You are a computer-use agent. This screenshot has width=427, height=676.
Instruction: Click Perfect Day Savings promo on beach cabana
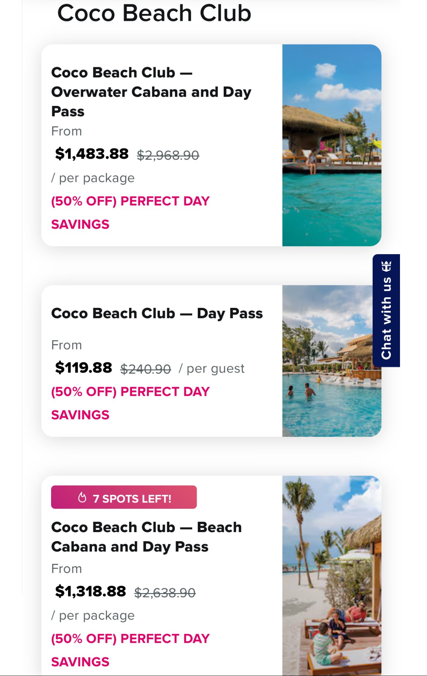130,650
